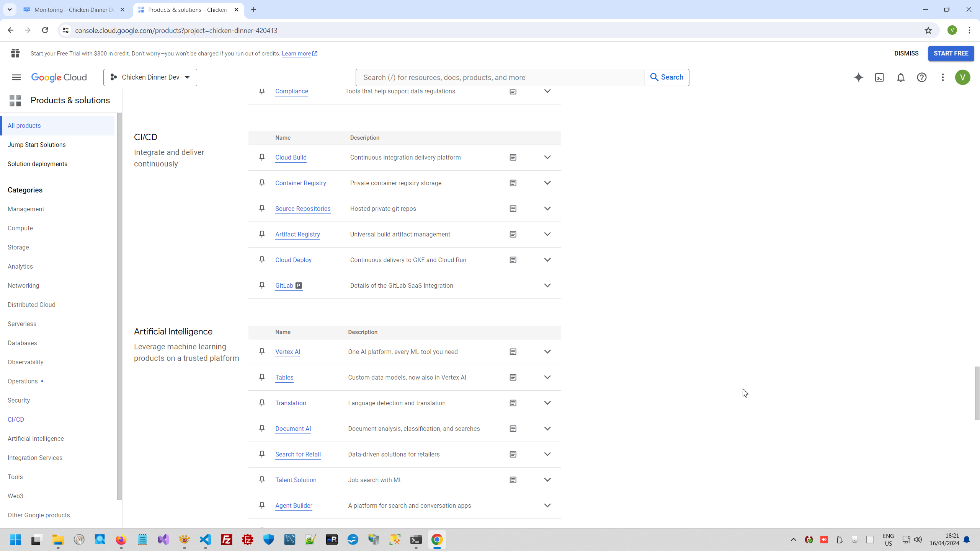
Task: Pin the Cloud Build product
Action: (262, 157)
